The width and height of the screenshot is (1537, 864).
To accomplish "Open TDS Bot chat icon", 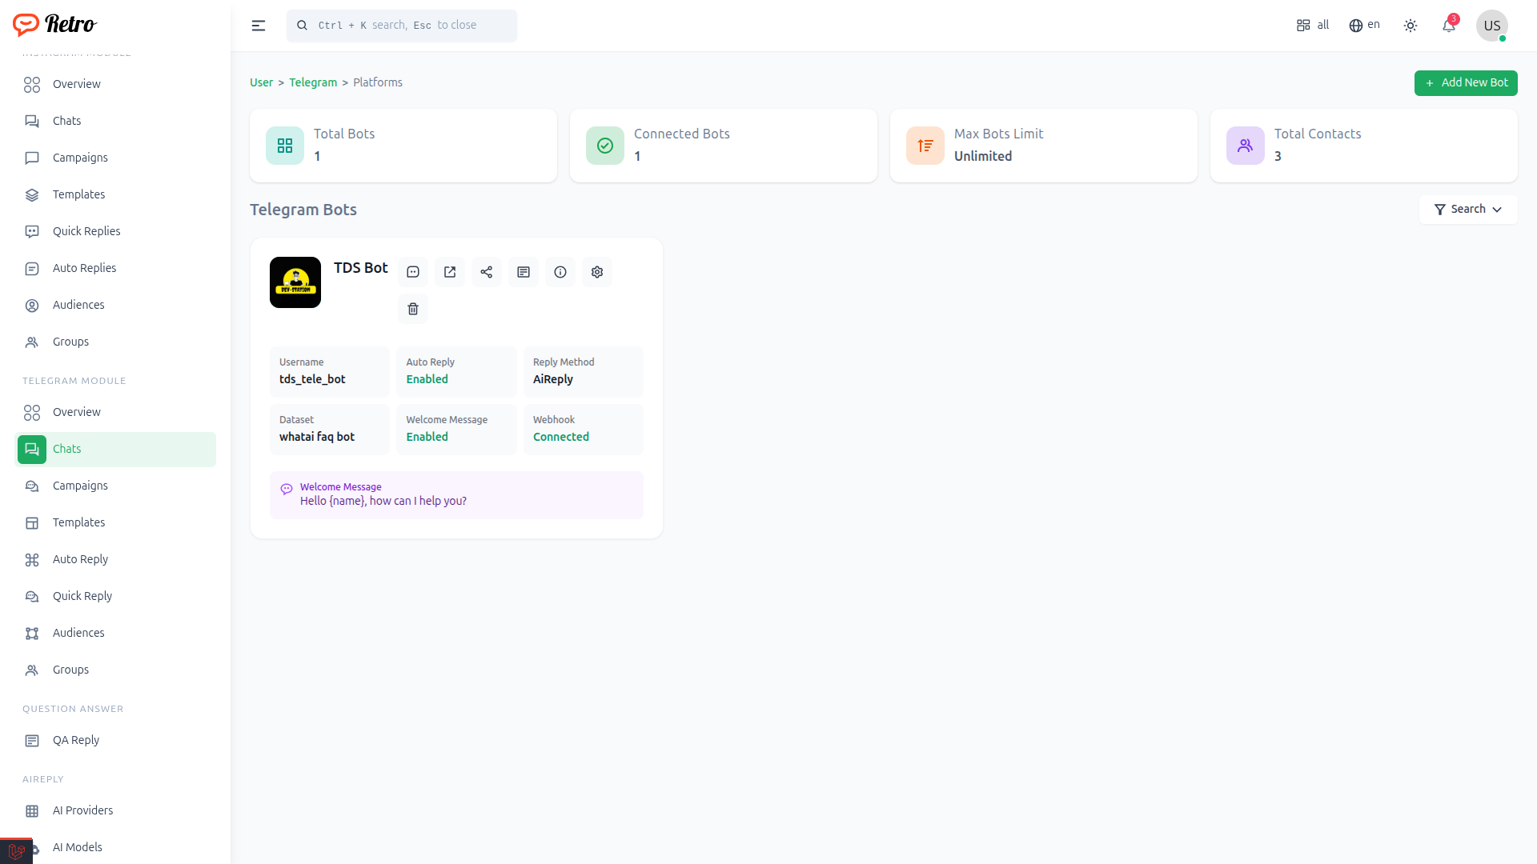I will click(413, 272).
